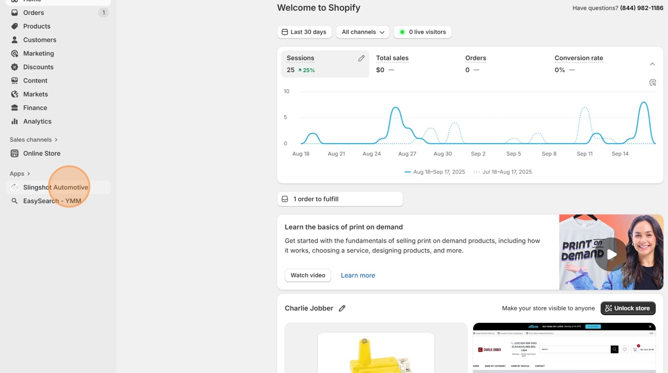
Task: View 0 live visitors
Action: (x=423, y=32)
